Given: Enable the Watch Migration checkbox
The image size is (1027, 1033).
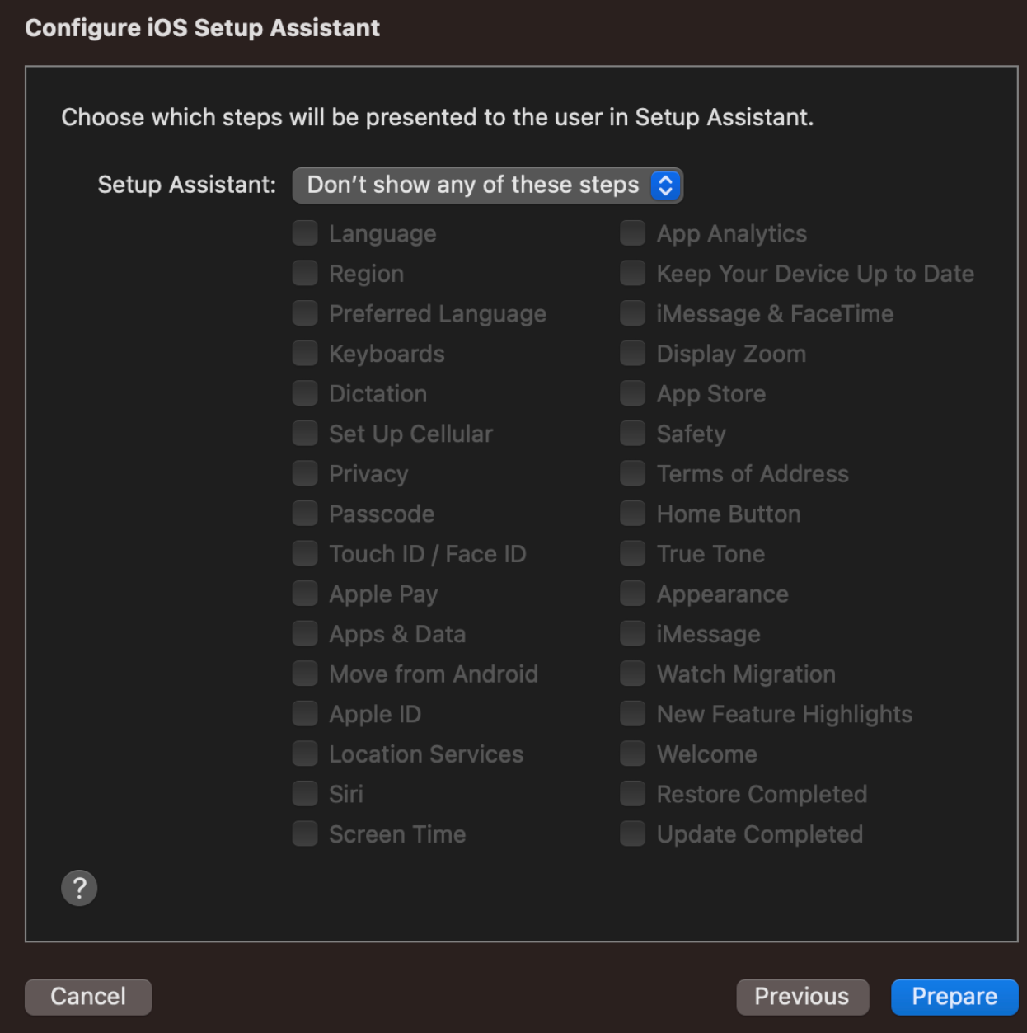Looking at the screenshot, I should [x=632, y=674].
